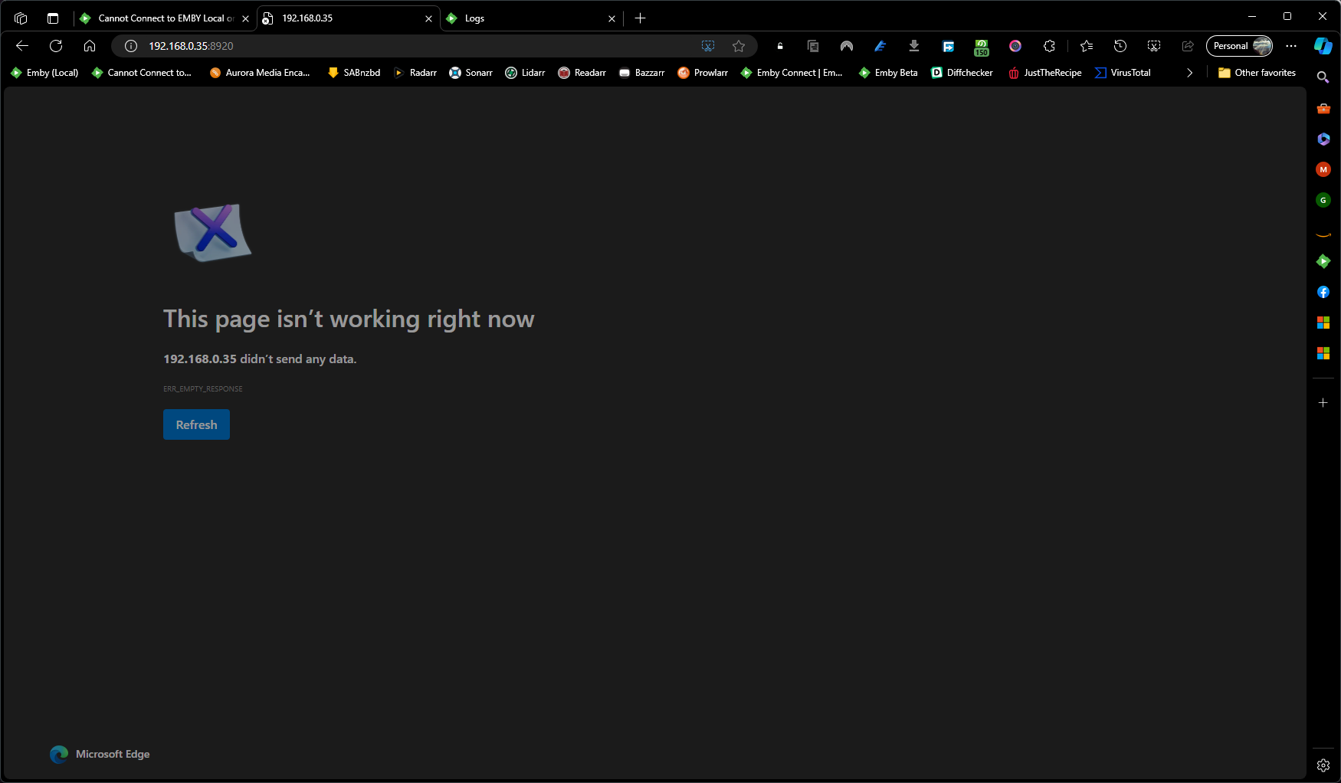Open Settings and more ellipsis menu
The height and width of the screenshot is (783, 1341).
click(x=1291, y=46)
